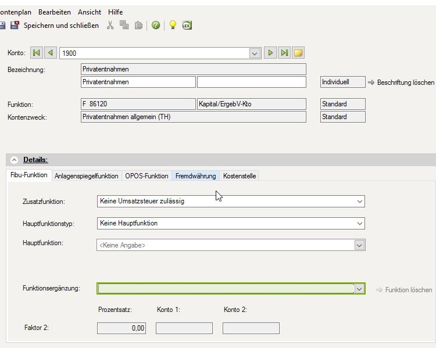This screenshot has width=436, height=348.
Task: Open the Hilfe menu
Action: point(116,12)
